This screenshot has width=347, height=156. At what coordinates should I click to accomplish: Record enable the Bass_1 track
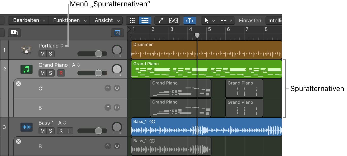point(61,131)
